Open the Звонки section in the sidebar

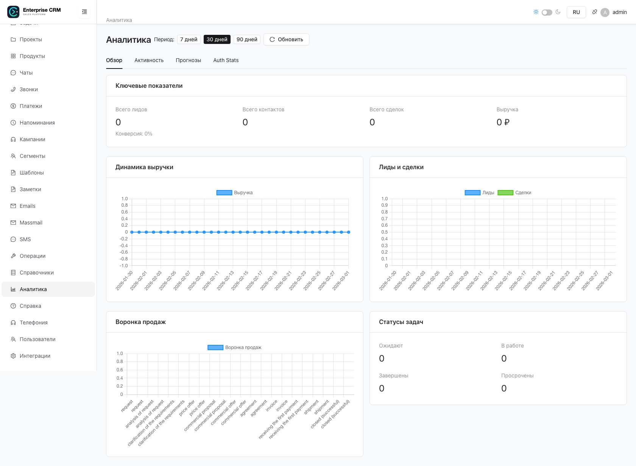pos(28,89)
